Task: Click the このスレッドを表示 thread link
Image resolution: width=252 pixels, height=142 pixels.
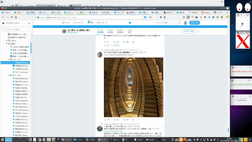Action: (x=111, y=45)
